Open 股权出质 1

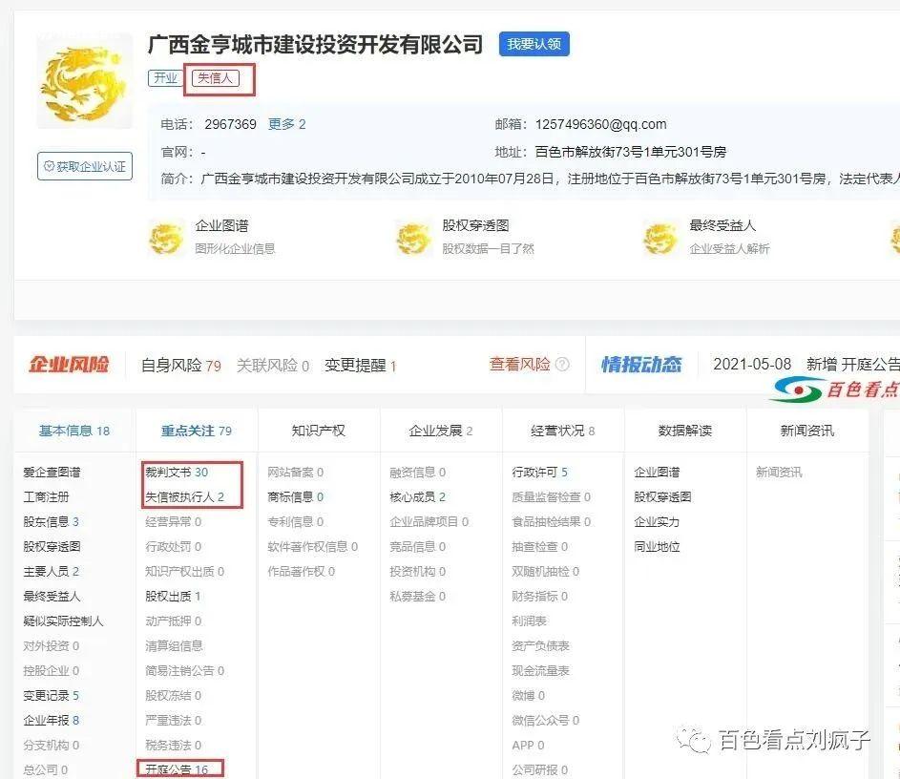pos(173,597)
